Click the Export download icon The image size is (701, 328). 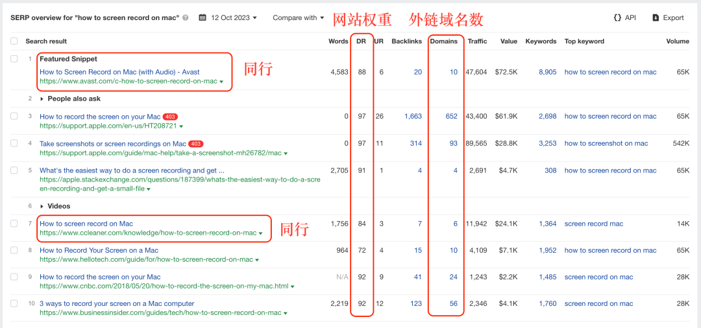click(656, 18)
